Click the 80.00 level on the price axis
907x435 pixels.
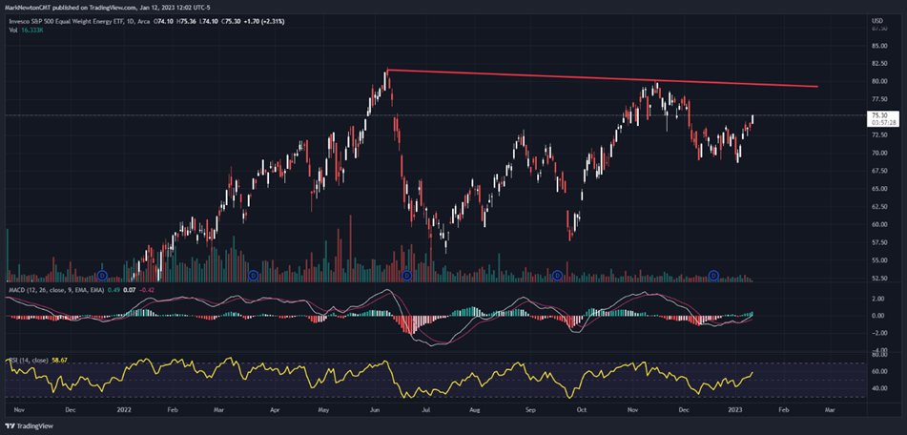(878, 81)
